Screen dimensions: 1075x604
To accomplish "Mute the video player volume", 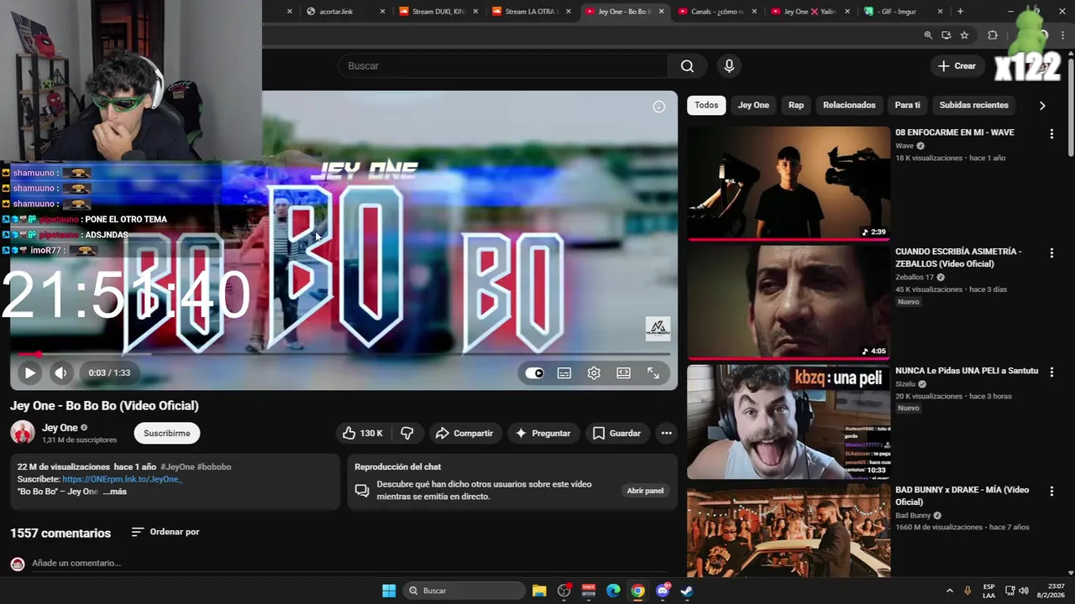I will [60, 372].
